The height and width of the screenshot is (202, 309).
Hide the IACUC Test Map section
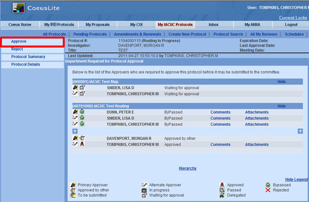point(281,82)
